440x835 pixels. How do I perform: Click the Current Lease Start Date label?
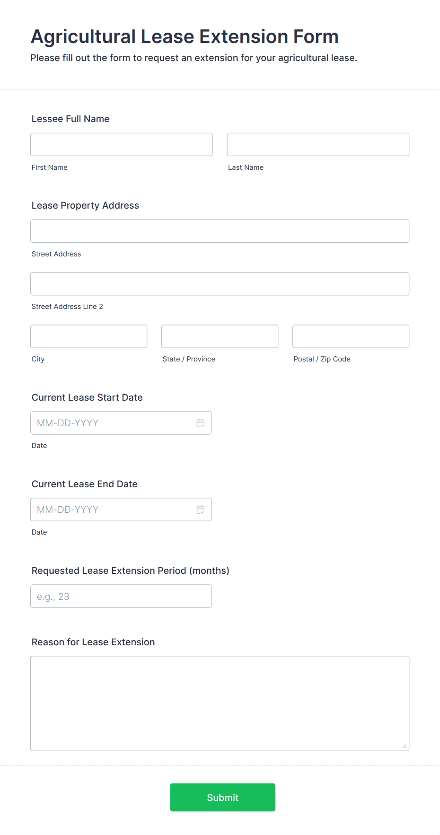[x=87, y=397]
